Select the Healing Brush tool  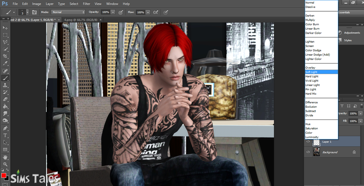tap(5, 71)
